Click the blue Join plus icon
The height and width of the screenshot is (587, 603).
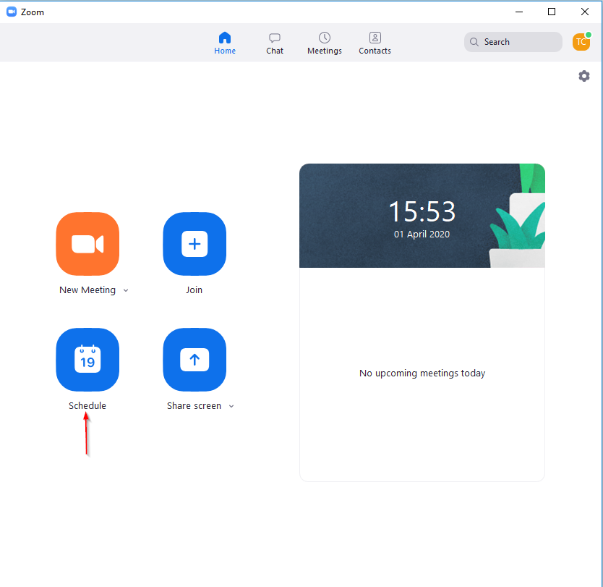pyautogui.click(x=194, y=244)
